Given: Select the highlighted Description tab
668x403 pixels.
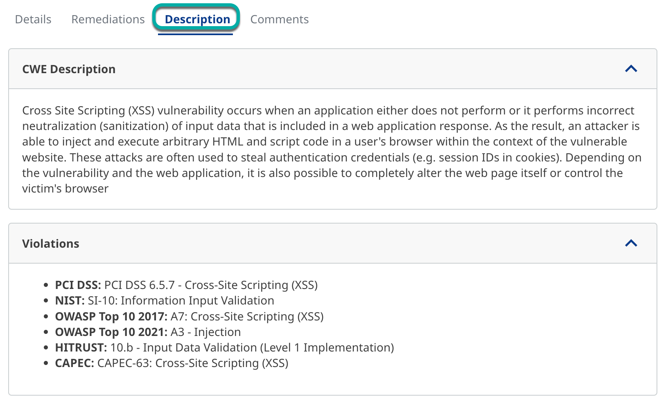Looking at the screenshot, I should (x=197, y=19).
